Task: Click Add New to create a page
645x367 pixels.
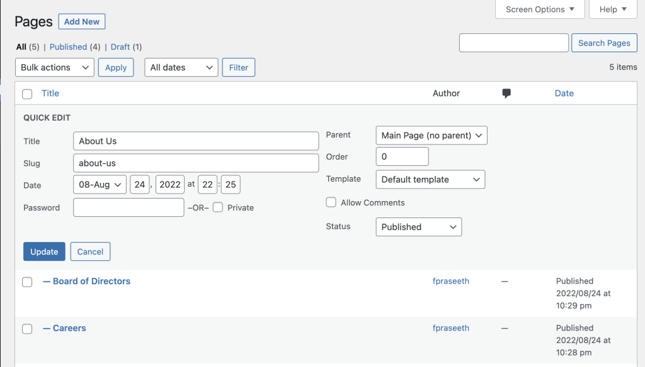Action: (81, 21)
